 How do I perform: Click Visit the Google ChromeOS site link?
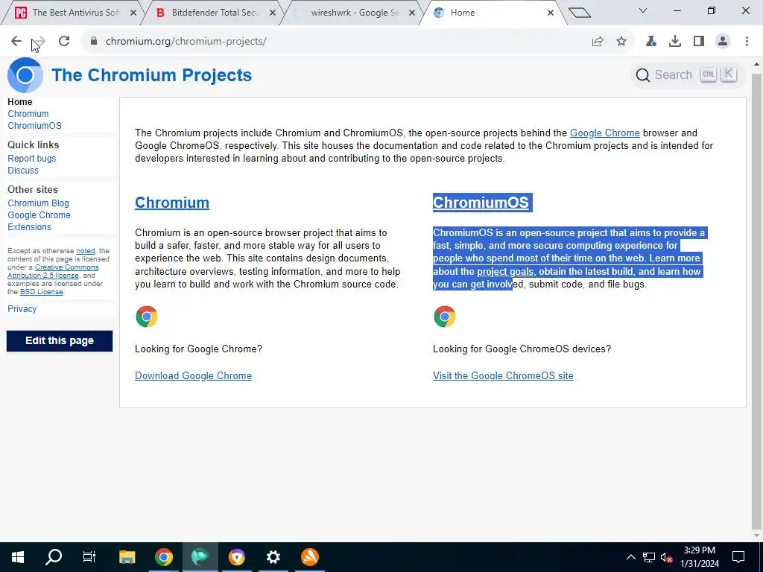tap(503, 375)
